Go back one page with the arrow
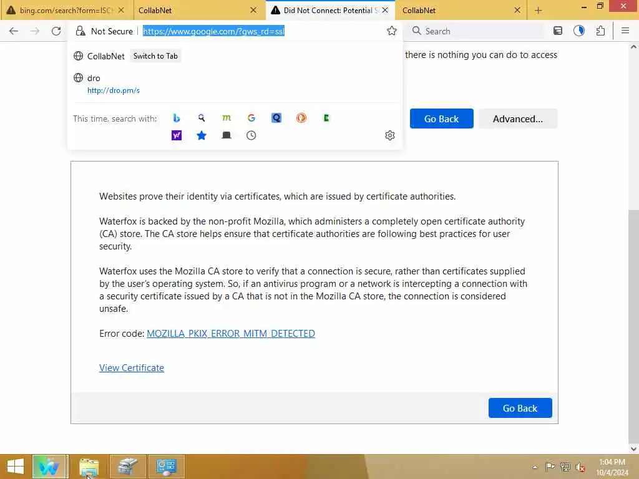The image size is (639, 479). tap(14, 31)
